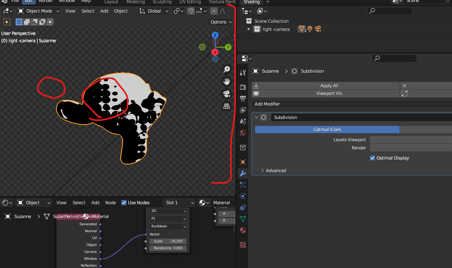Click the camera icon beside light -camera
This screenshot has width=452, height=268.
[x=318, y=29]
